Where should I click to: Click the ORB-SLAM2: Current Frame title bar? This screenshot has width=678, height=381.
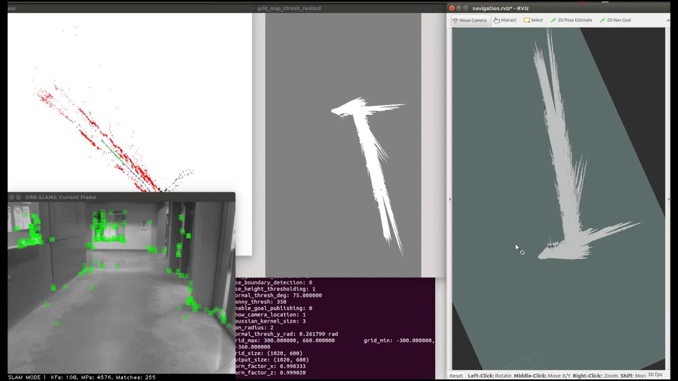click(121, 197)
